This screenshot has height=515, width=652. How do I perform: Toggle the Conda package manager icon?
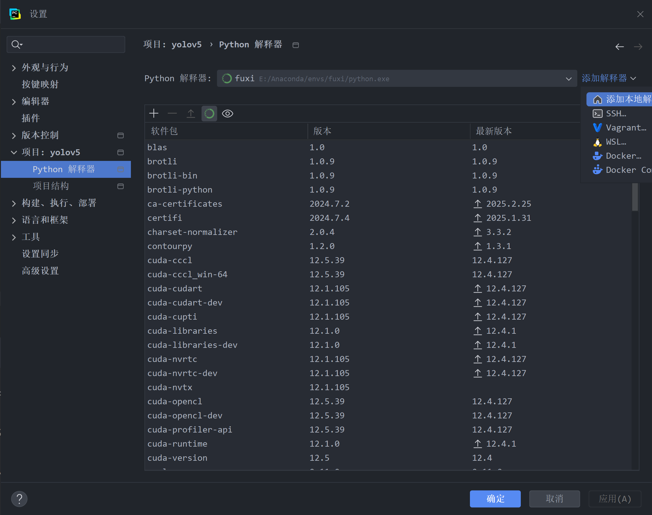point(209,114)
